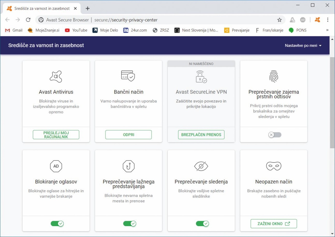Click the NI NAMEŠČENO label

pos(201,64)
